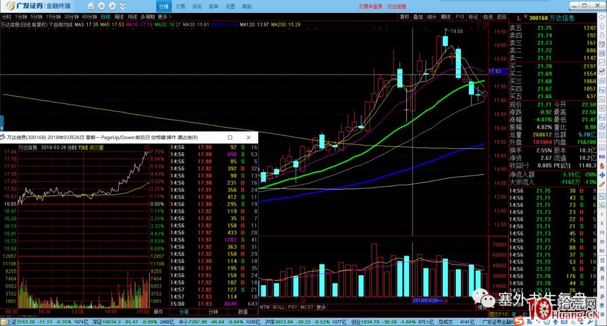Toggle 周 period in right sidebar
This screenshot has width=607, height=326.
click(603, 269)
